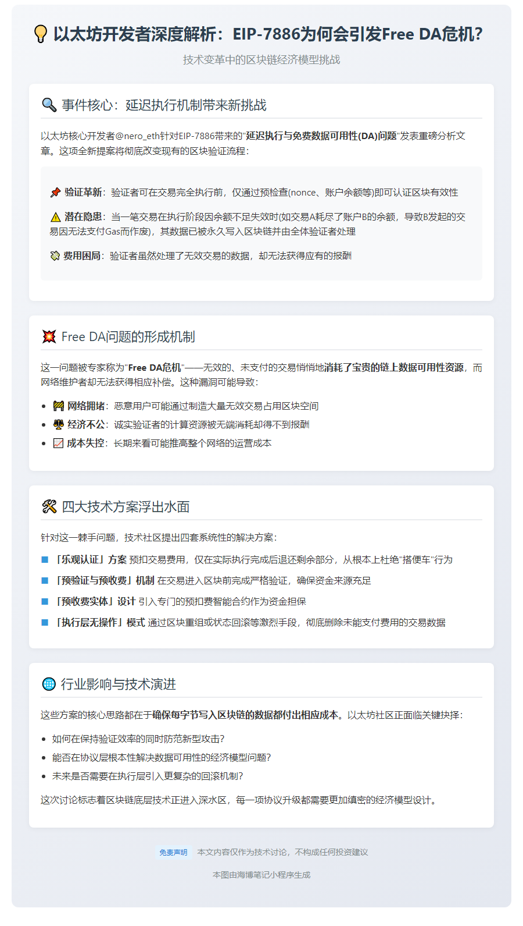Click the explosion icon by Free DA问题的形成机制
This screenshot has height=926, width=523.
click(x=49, y=336)
